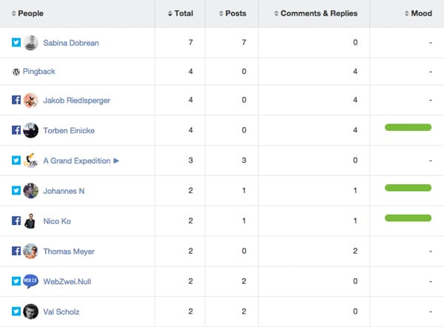The width and height of the screenshot is (444, 327).
Task: Click Twitter icon beside Johannes N
Action: (16, 191)
